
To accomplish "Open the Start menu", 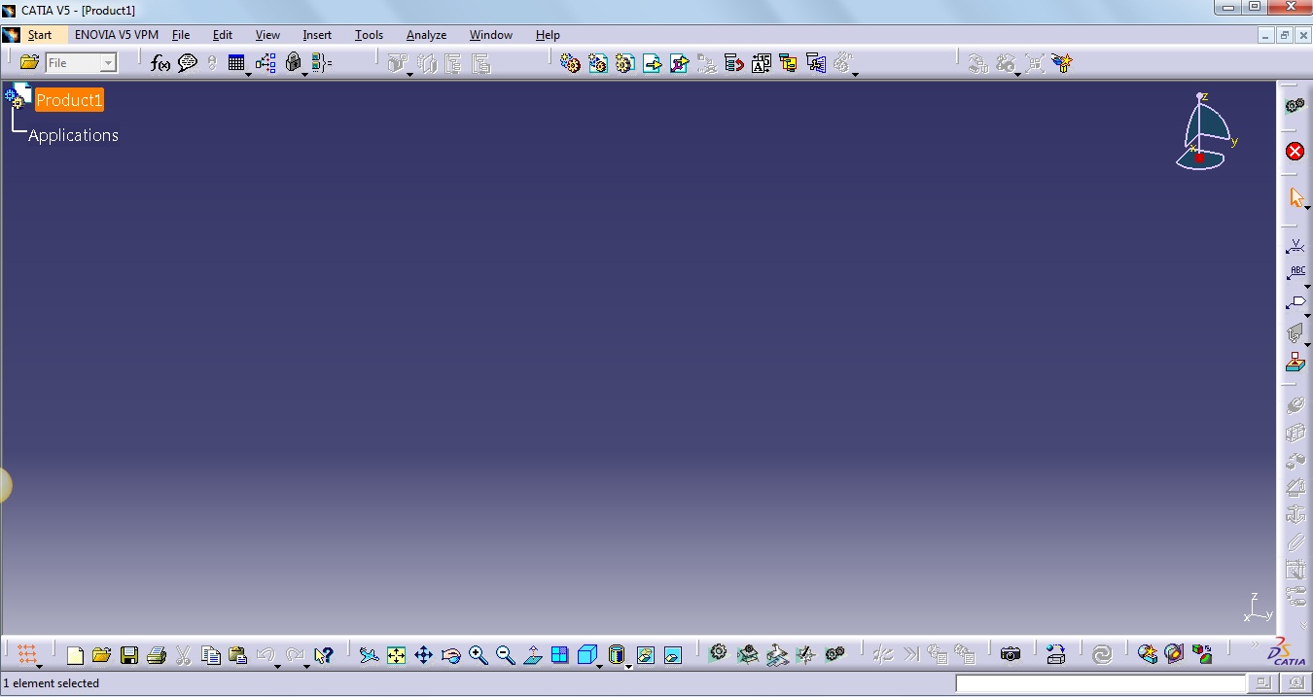I will point(40,35).
